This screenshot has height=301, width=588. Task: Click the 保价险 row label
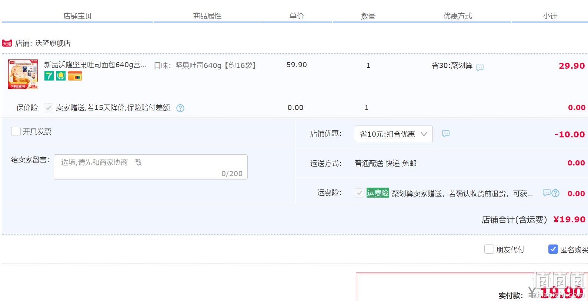point(27,107)
